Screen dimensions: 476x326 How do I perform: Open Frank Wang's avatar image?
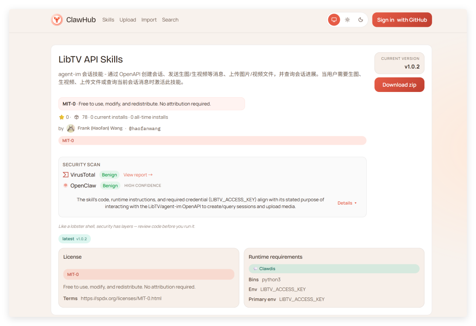(x=71, y=128)
